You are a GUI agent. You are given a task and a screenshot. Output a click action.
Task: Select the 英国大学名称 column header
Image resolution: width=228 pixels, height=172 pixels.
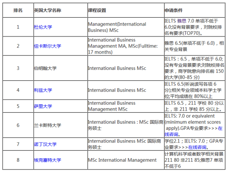[x=61, y=10]
